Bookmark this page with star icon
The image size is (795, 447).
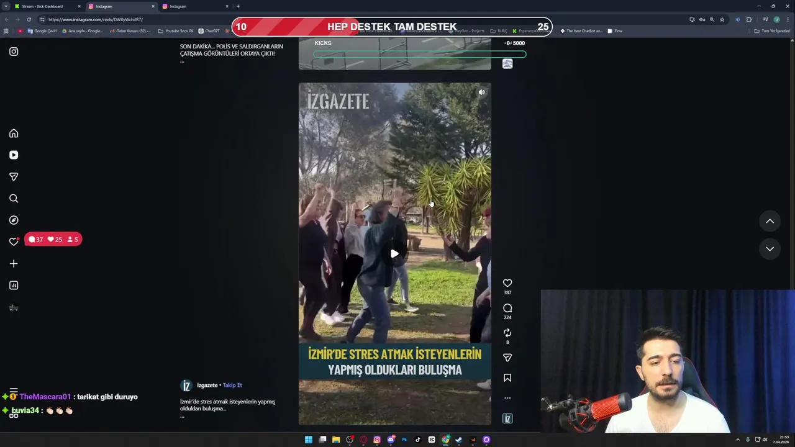pyautogui.click(x=722, y=19)
